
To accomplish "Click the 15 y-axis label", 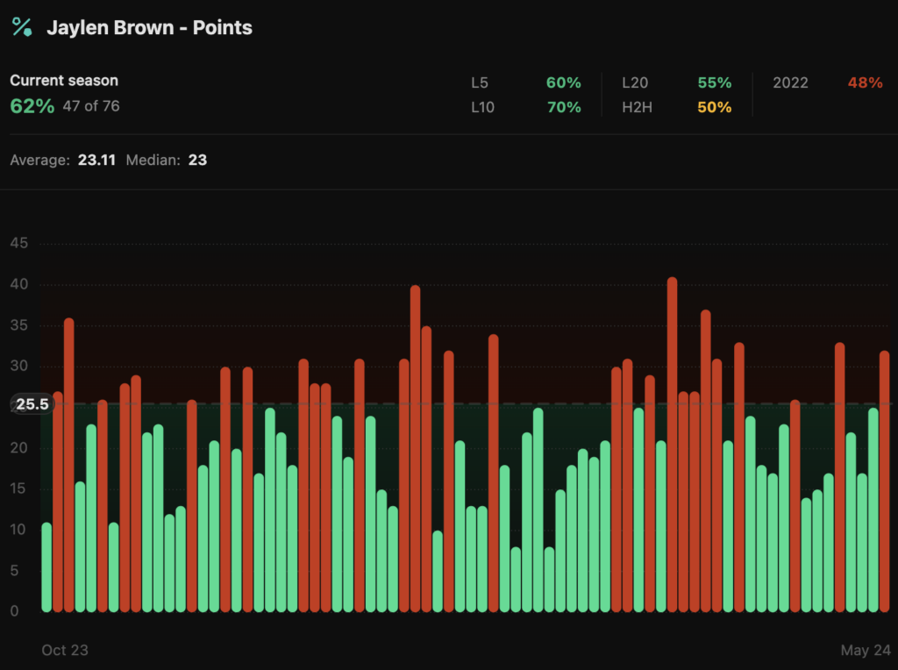I will click(x=18, y=488).
